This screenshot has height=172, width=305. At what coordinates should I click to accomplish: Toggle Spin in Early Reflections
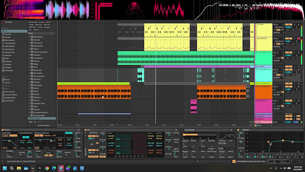point(26,137)
